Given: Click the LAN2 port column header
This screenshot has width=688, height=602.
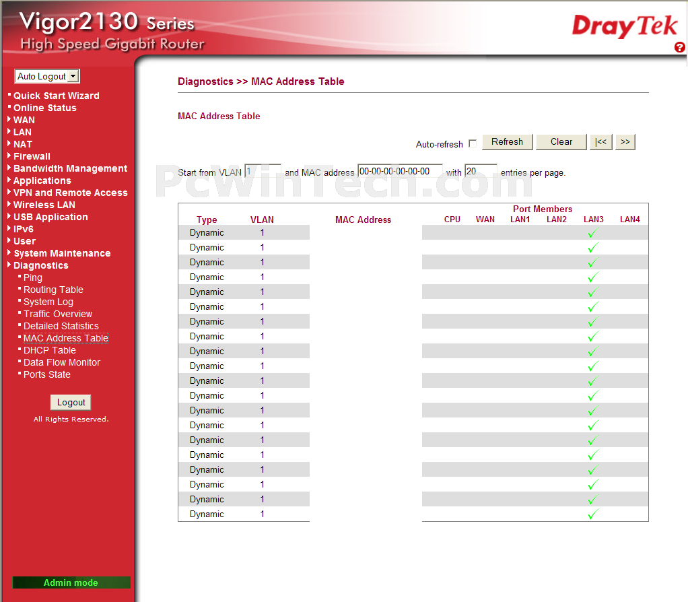Looking at the screenshot, I should coord(556,220).
